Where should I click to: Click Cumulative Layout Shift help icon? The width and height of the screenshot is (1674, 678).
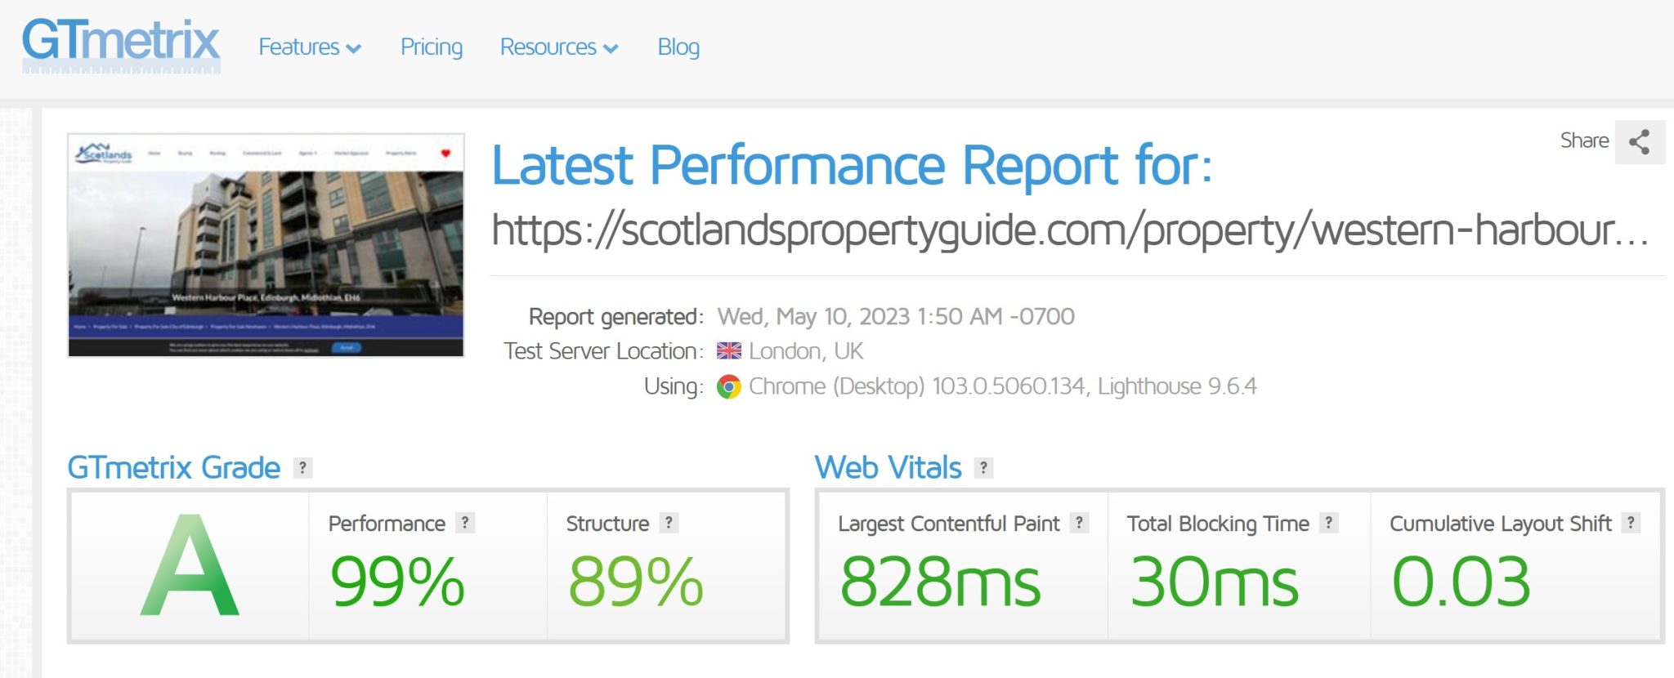[1631, 523]
